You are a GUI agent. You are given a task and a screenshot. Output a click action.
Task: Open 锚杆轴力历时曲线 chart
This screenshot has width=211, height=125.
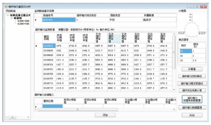(191, 76)
